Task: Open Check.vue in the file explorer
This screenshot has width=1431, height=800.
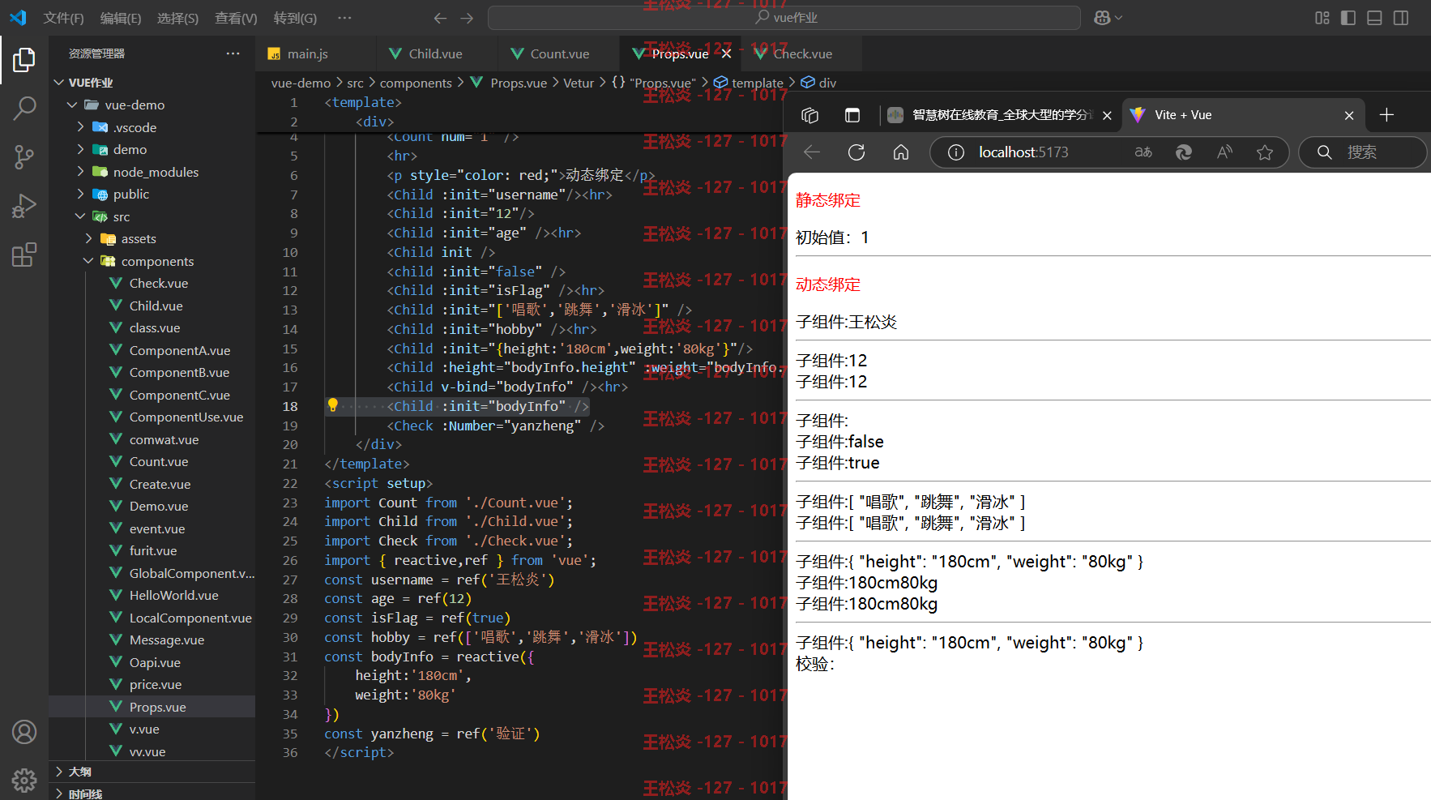Action: pos(152,283)
